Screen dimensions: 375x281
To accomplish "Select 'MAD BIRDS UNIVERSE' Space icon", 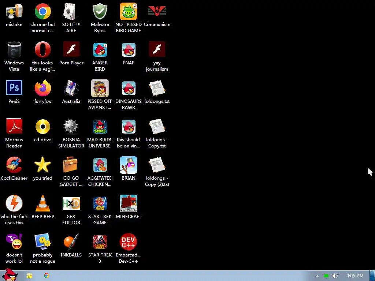I will point(100,127).
